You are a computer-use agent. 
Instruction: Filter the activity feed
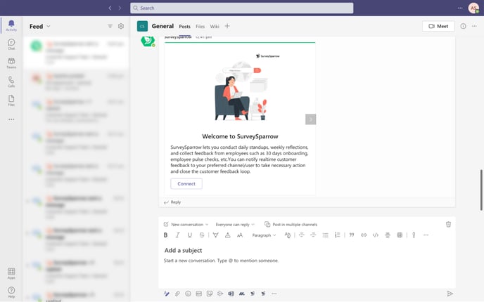tap(110, 26)
